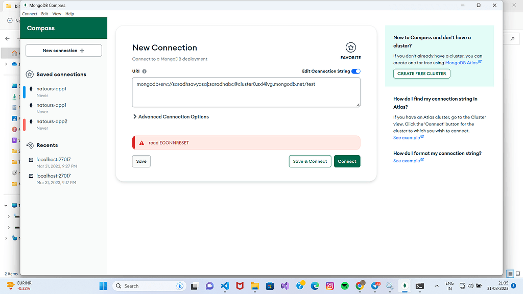Click the Recents history icon
This screenshot has height=294, width=523.
click(30, 145)
